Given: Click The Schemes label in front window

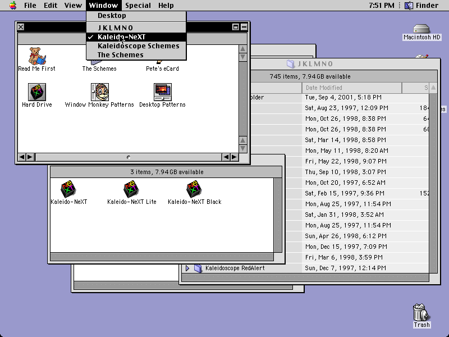Looking at the screenshot, I should [99, 69].
